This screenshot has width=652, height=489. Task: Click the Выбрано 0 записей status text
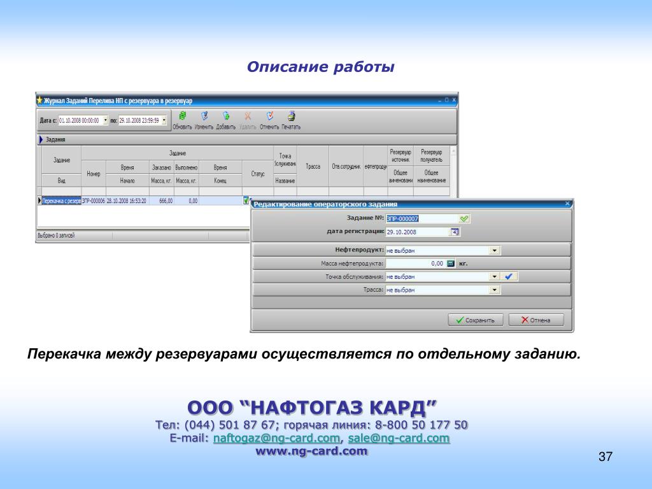[x=56, y=236]
